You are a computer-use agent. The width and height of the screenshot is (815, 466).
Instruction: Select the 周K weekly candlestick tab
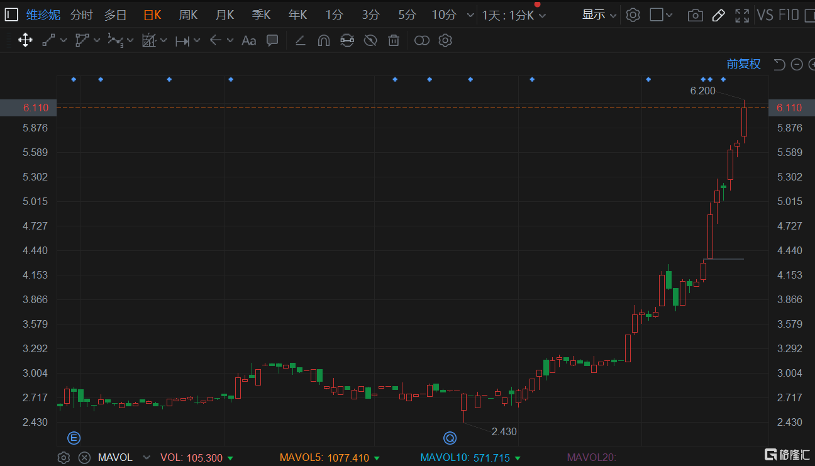click(x=189, y=15)
